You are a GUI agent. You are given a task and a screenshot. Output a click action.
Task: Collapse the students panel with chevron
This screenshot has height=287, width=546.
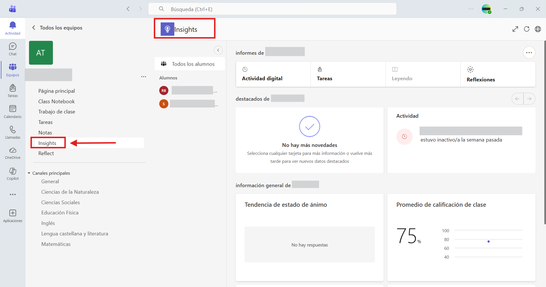(218, 50)
